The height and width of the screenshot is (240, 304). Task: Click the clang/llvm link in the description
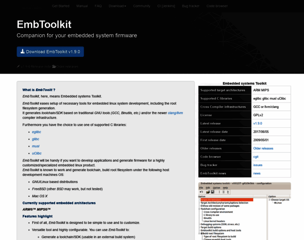175,113
